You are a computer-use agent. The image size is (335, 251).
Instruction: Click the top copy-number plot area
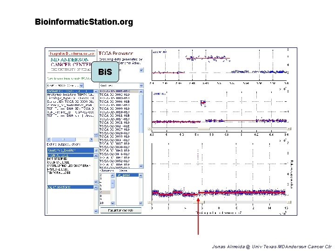tap(220, 65)
